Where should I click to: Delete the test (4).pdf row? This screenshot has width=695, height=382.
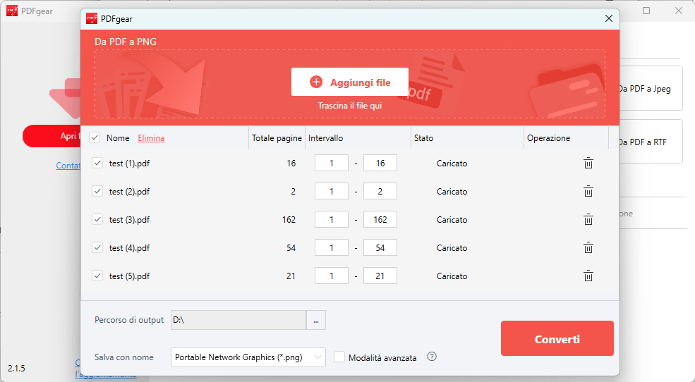pyautogui.click(x=588, y=247)
